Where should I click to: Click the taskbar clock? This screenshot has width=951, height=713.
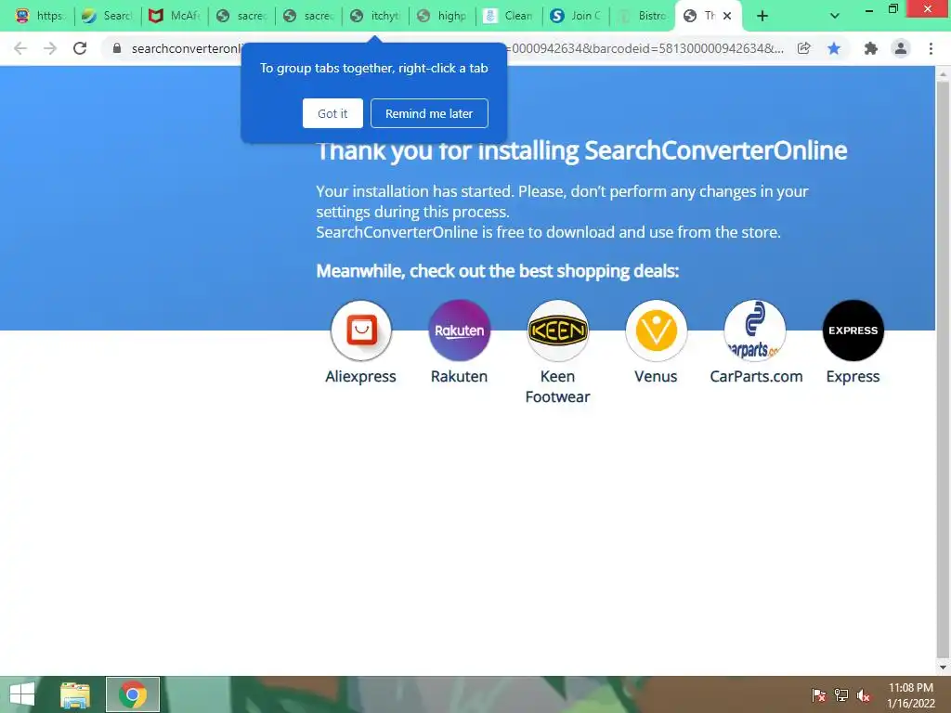click(x=910, y=695)
